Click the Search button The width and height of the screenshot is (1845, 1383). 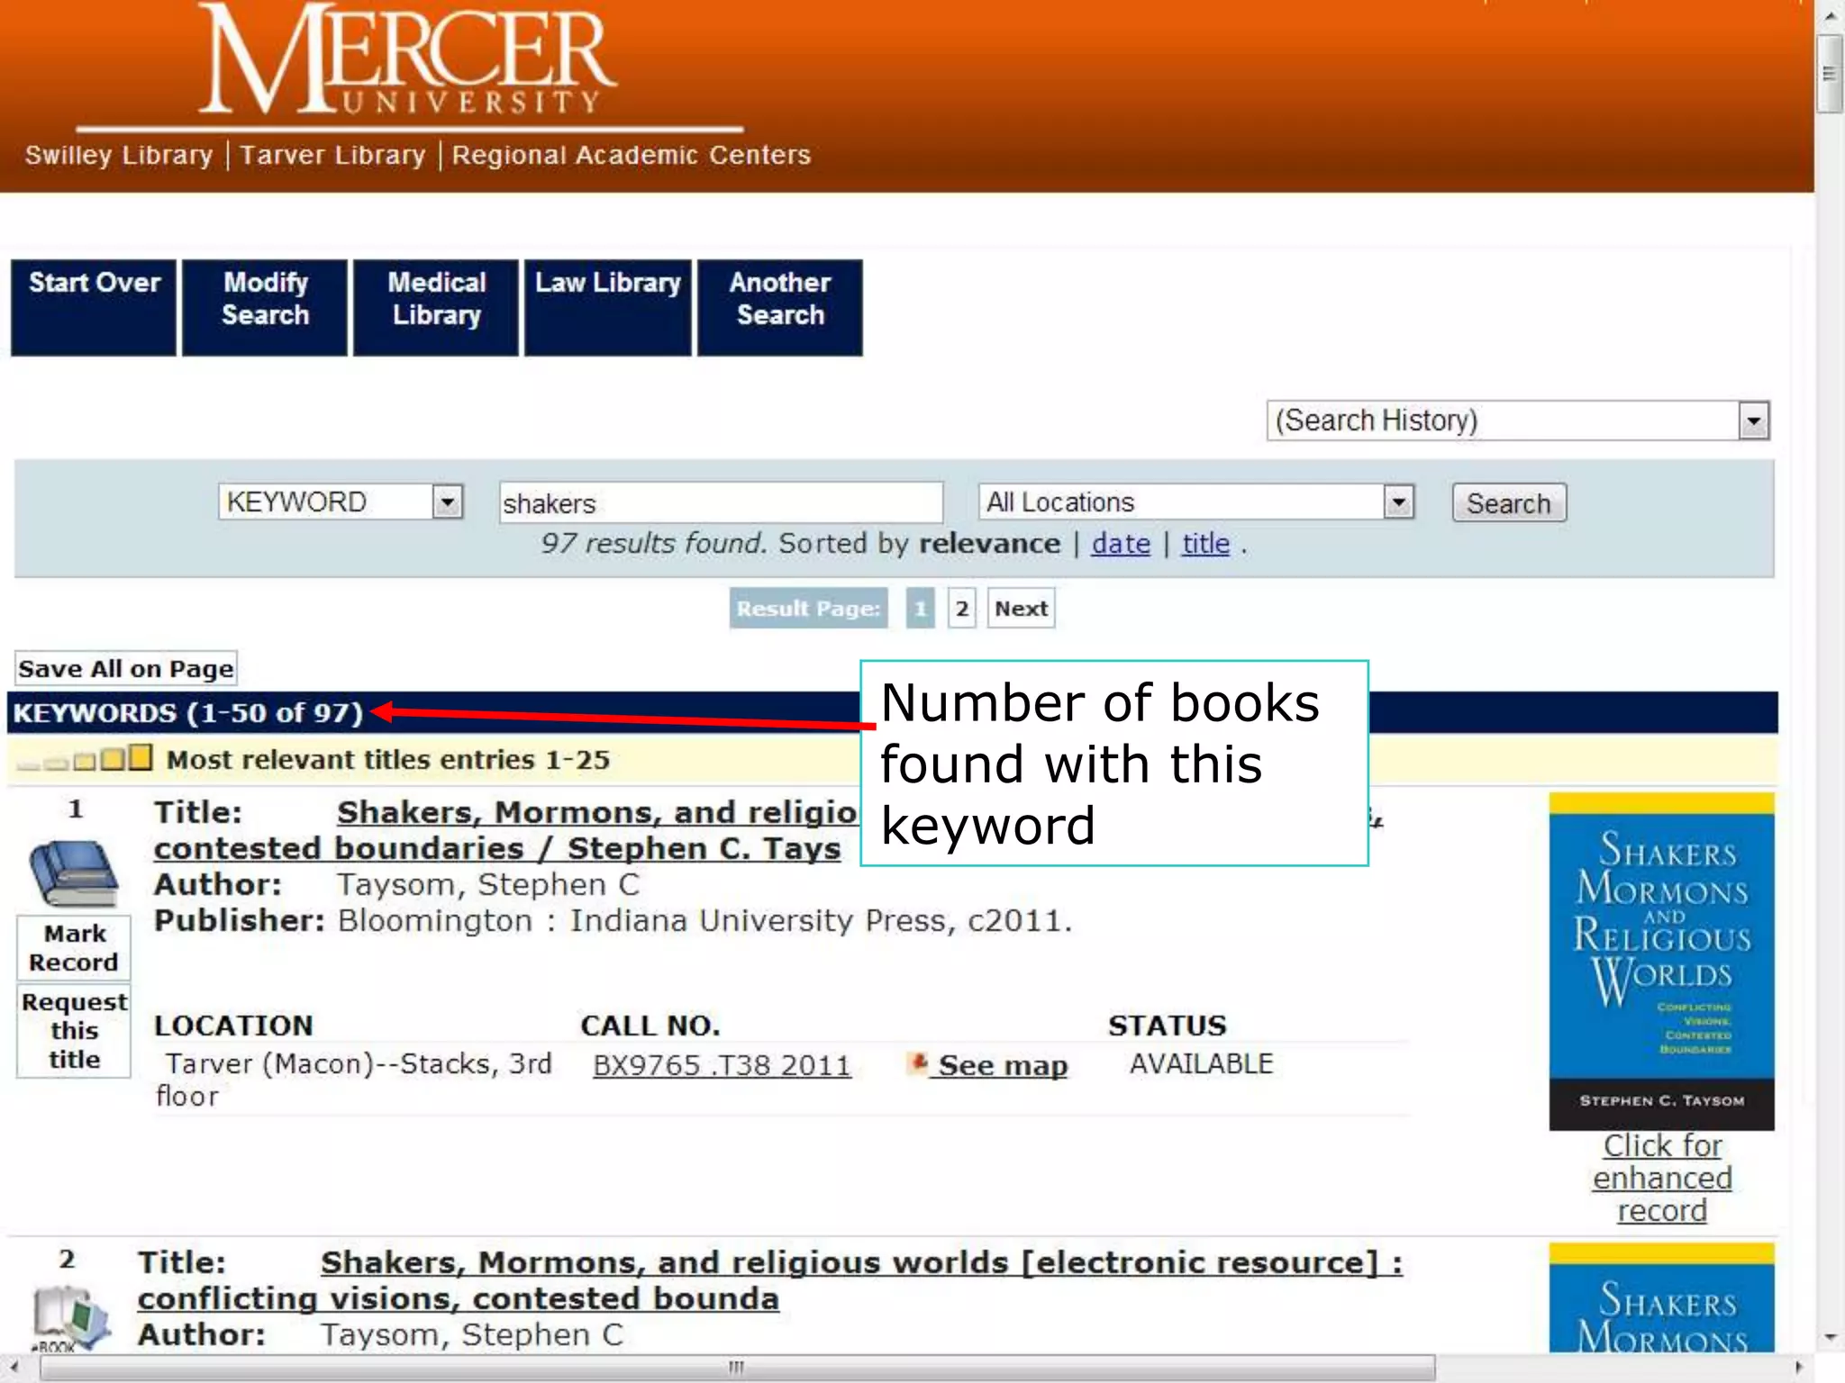(x=1509, y=502)
